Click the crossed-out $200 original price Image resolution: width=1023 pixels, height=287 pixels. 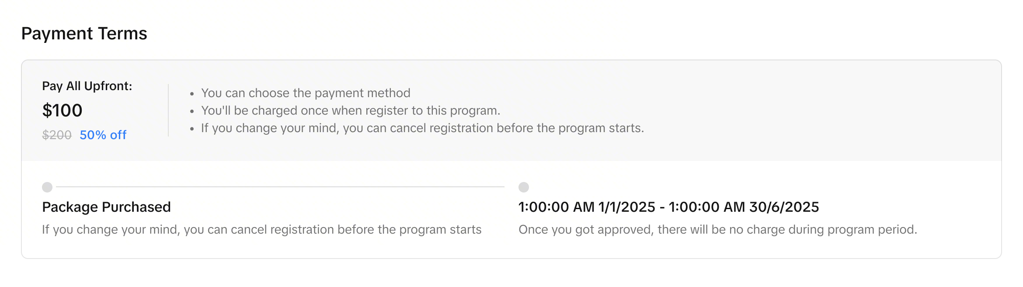(x=57, y=135)
